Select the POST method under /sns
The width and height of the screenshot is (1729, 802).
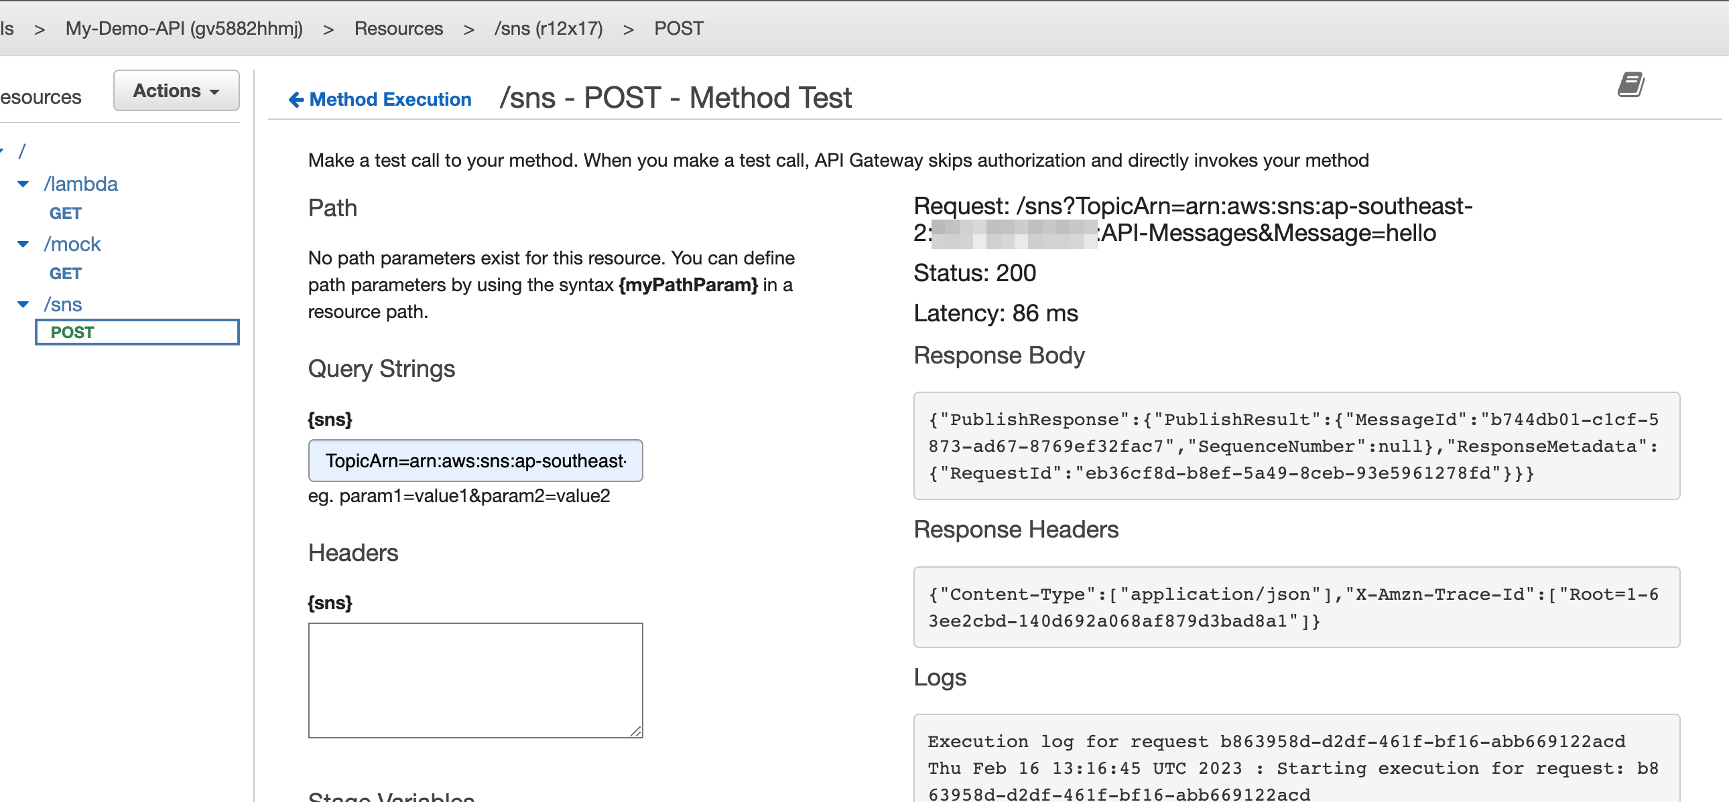pyautogui.click(x=72, y=333)
